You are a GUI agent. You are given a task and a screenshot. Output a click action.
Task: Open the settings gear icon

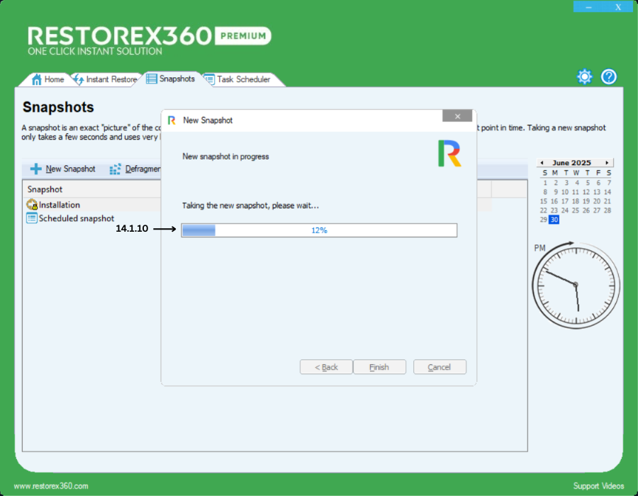(x=584, y=77)
